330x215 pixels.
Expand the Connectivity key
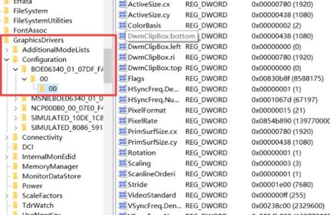coord(7,137)
